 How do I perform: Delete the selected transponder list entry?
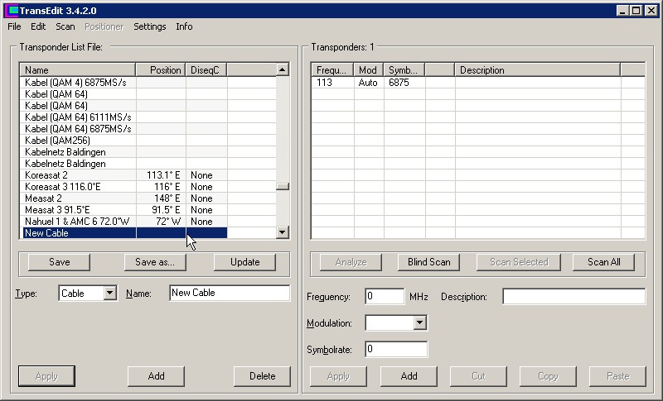pos(262,376)
